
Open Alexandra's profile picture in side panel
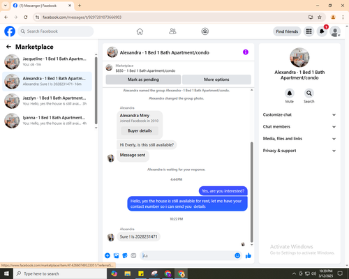pos(299,57)
